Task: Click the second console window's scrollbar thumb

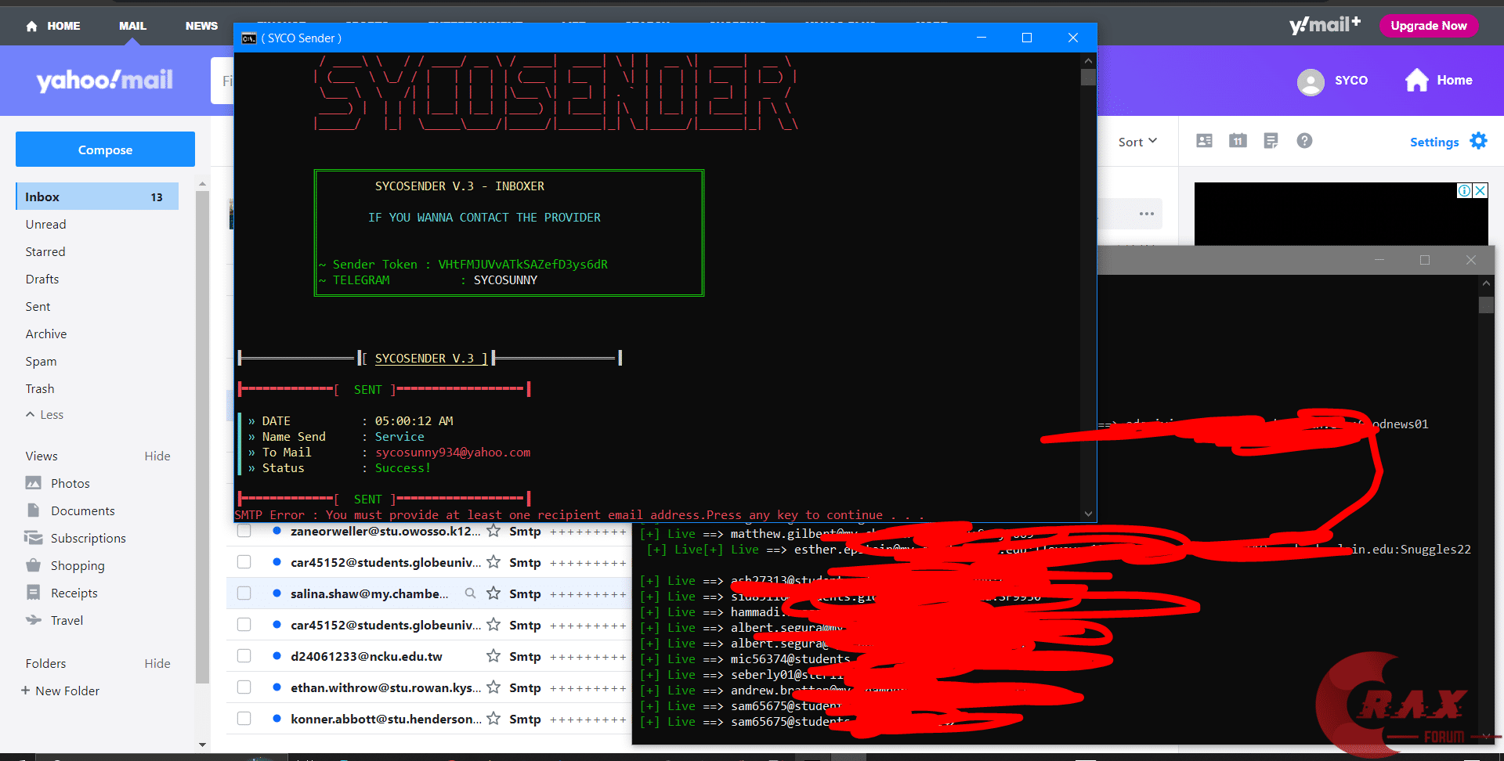Action: [1486, 305]
